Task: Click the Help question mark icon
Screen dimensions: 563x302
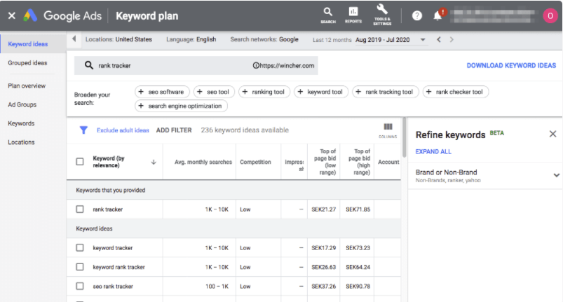Action: point(417,15)
